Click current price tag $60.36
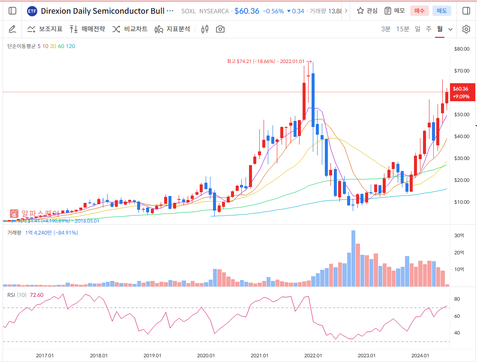 click(462, 92)
